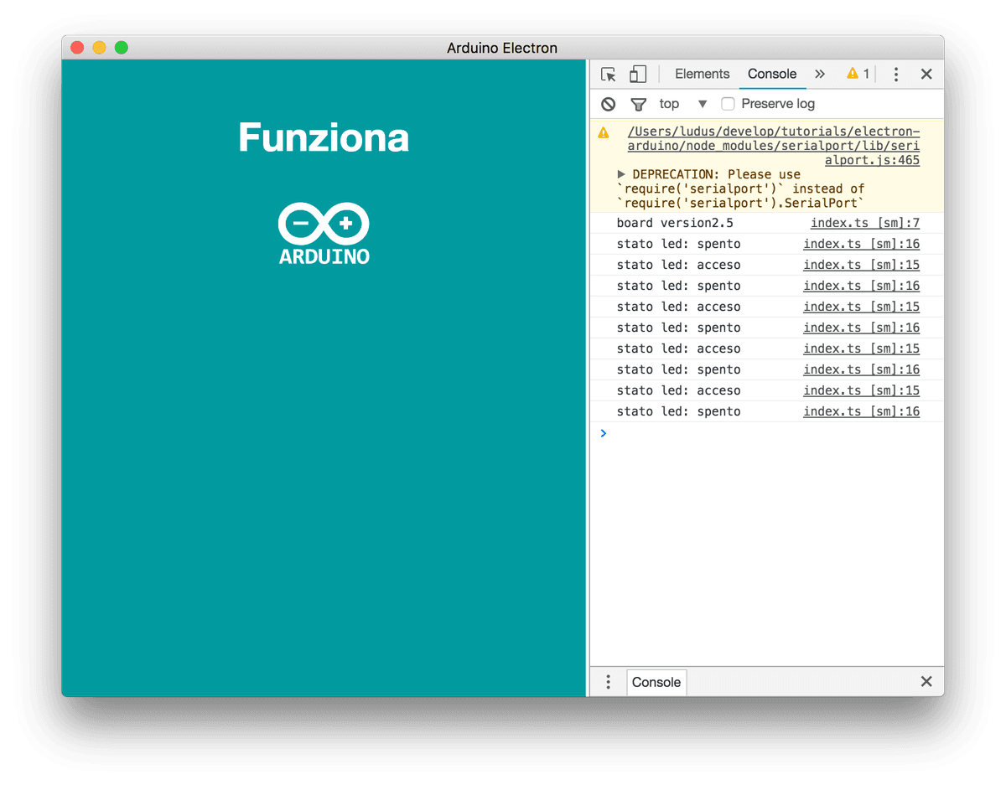Image resolution: width=1006 pixels, height=785 pixels.
Task: Clear the console with the ban icon
Action: 609,104
